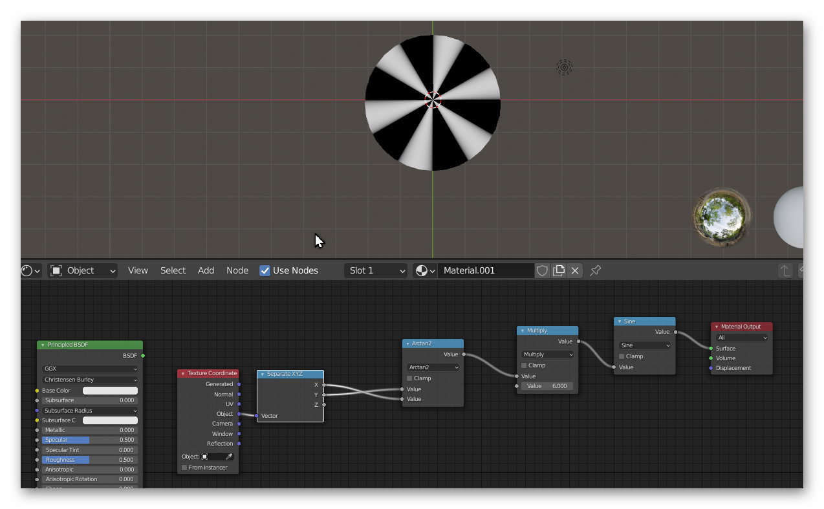The height and width of the screenshot is (509, 824).
Task: Click the Roughness slider
Action: 90,460
